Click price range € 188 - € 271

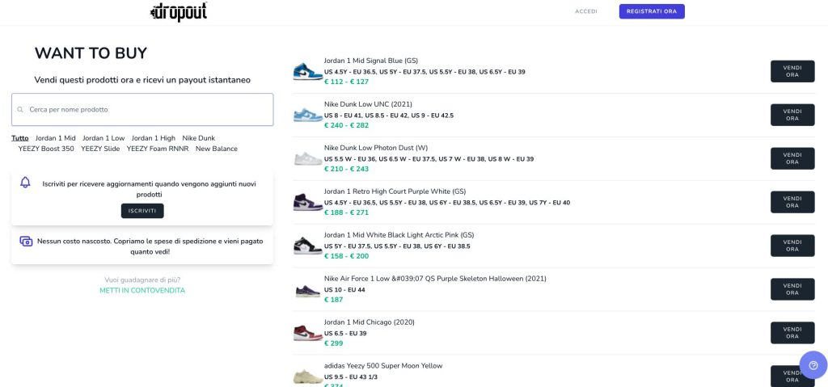346,212
